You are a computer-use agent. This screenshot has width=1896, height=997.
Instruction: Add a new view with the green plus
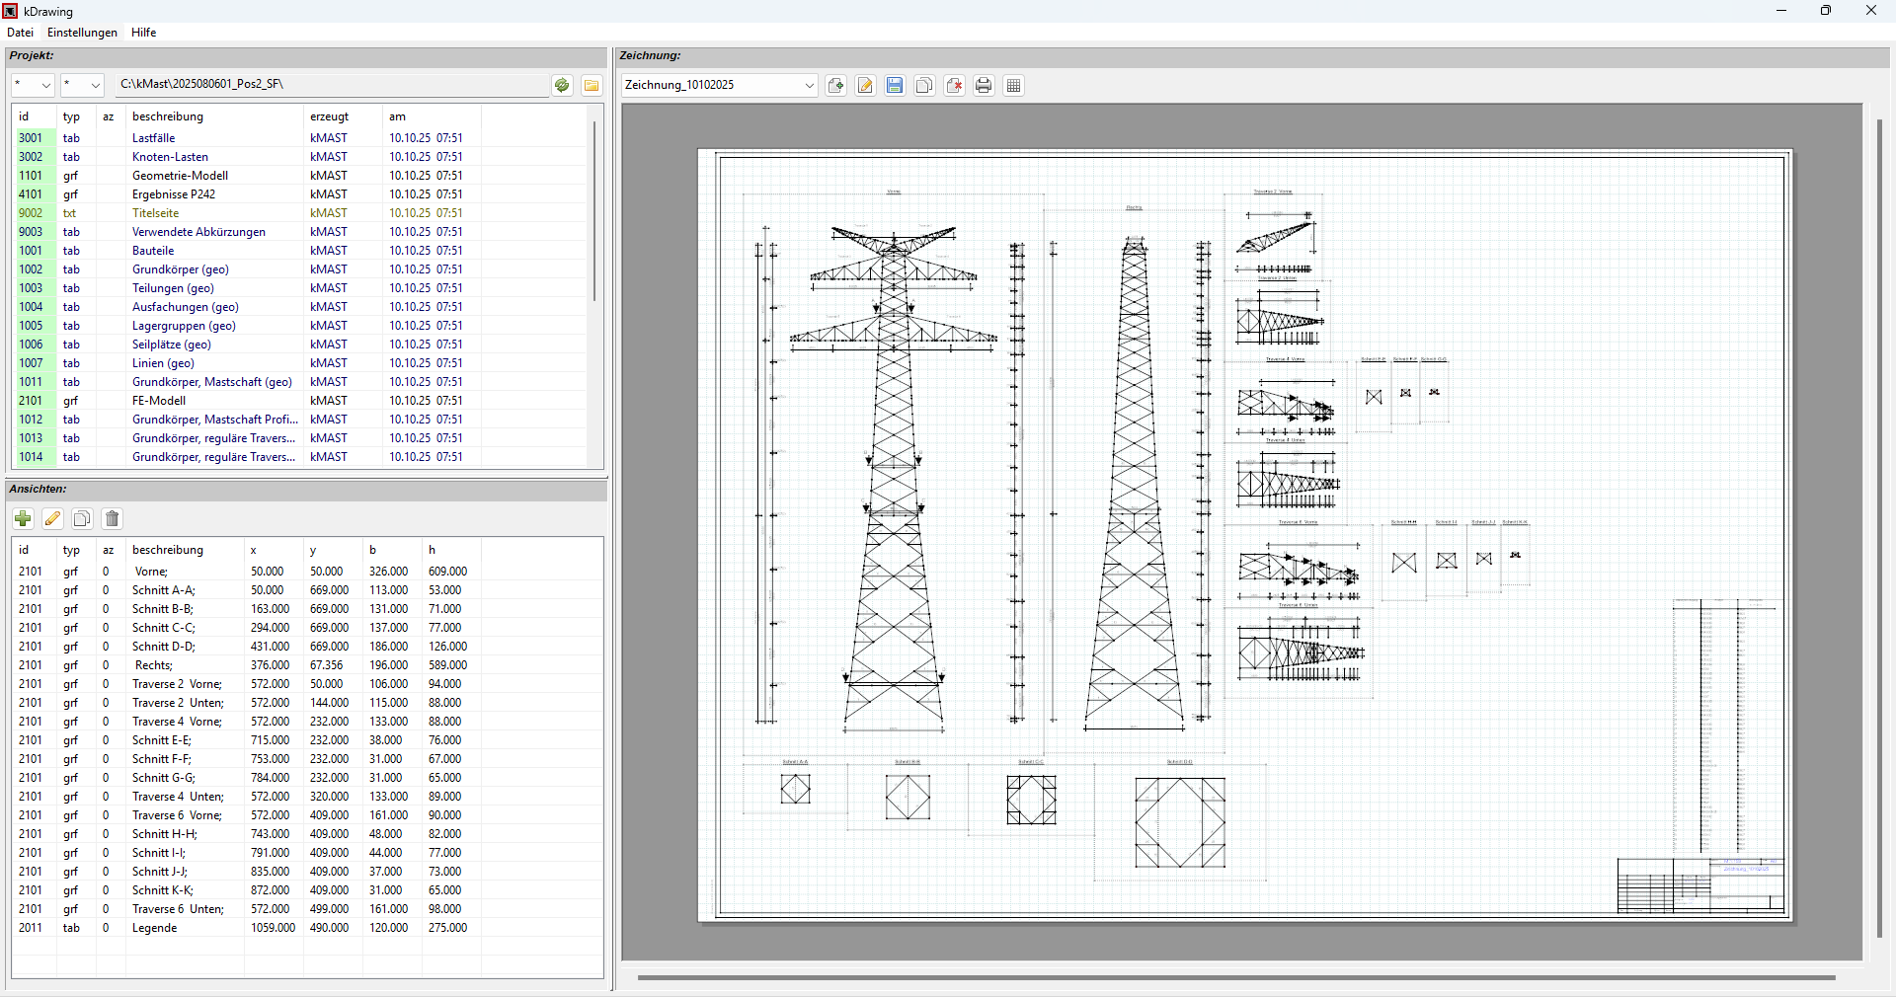[24, 519]
